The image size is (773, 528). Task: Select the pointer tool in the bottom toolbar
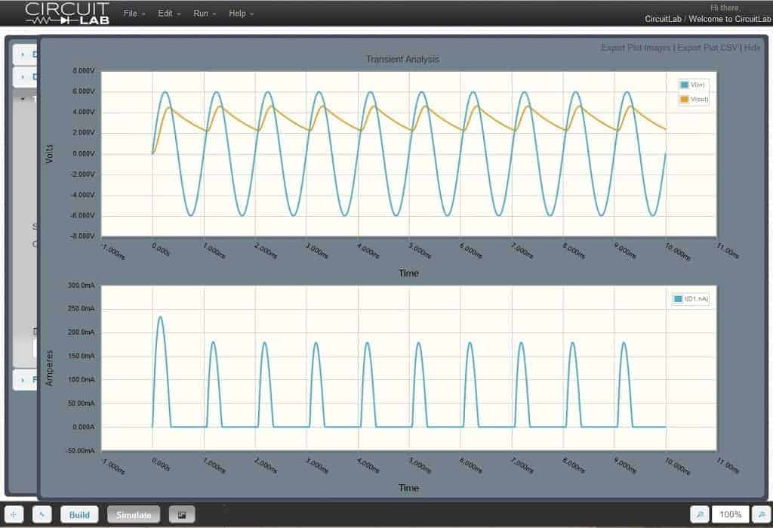coord(42,514)
